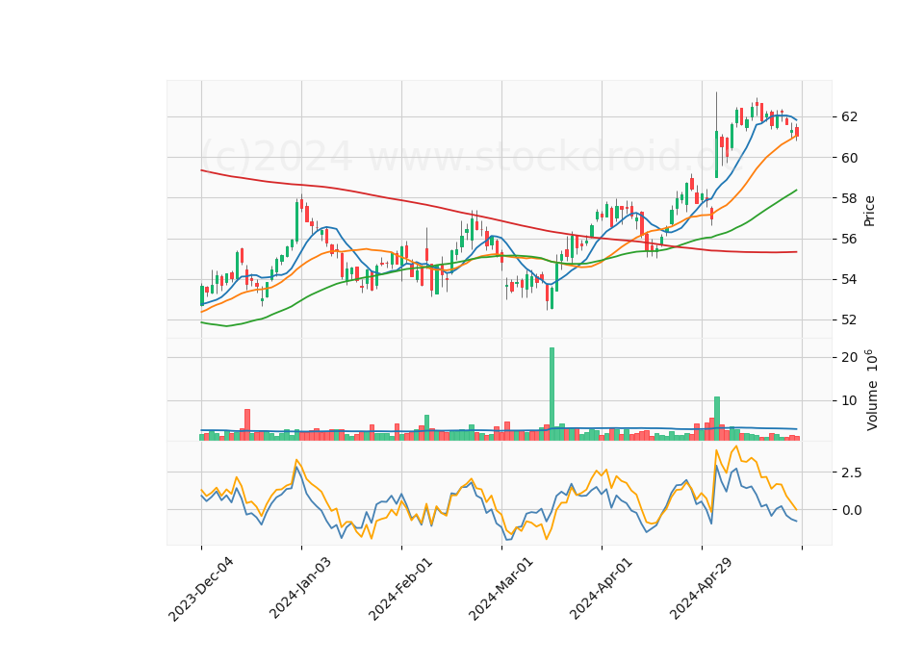The height and width of the screenshot is (664, 924).
Task: Click the 2024-Apr-01 date label
Action: [x=601, y=588]
